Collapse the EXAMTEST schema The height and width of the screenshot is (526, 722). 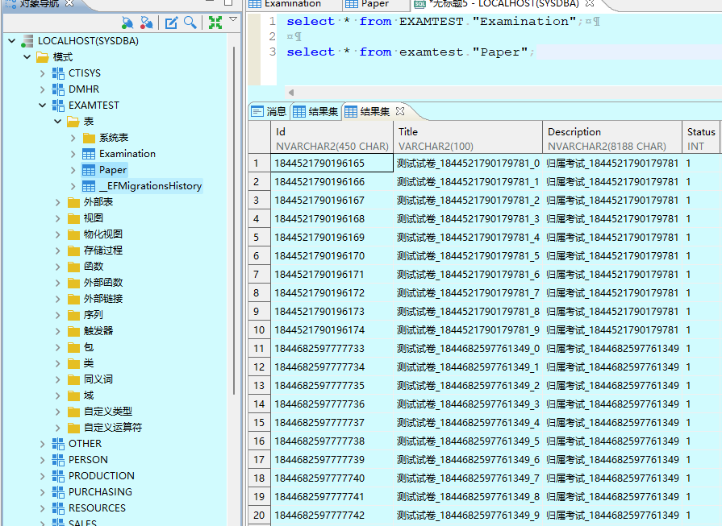[43, 106]
